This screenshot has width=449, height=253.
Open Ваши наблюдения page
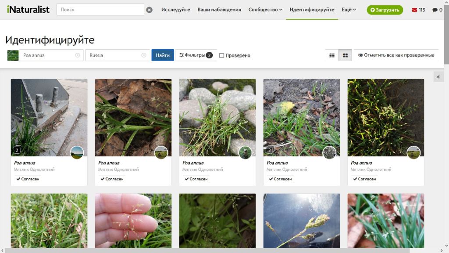click(x=219, y=10)
